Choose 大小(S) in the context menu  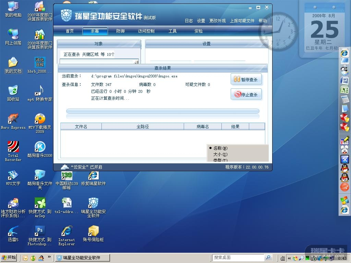pyautogui.click(x=220, y=154)
